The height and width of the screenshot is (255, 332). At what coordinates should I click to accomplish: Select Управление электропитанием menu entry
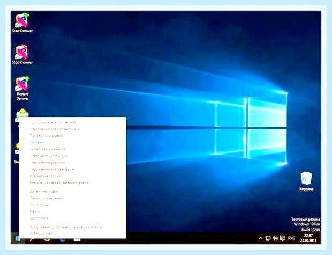(x=73, y=129)
